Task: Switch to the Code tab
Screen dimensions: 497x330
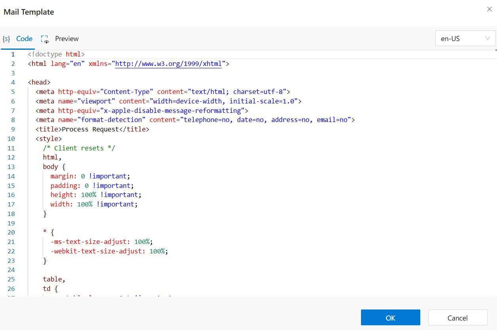Action: pos(18,39)
